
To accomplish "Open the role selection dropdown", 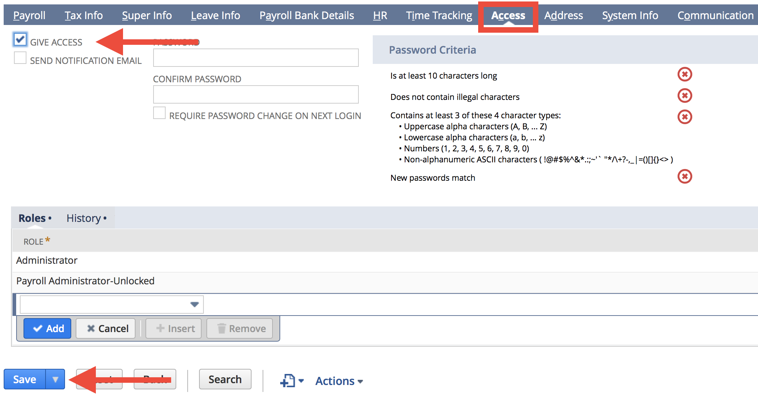I will (194, 304).
